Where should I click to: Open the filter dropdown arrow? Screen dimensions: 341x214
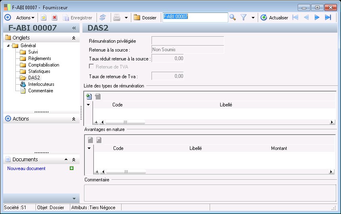(x=253, y=18)
